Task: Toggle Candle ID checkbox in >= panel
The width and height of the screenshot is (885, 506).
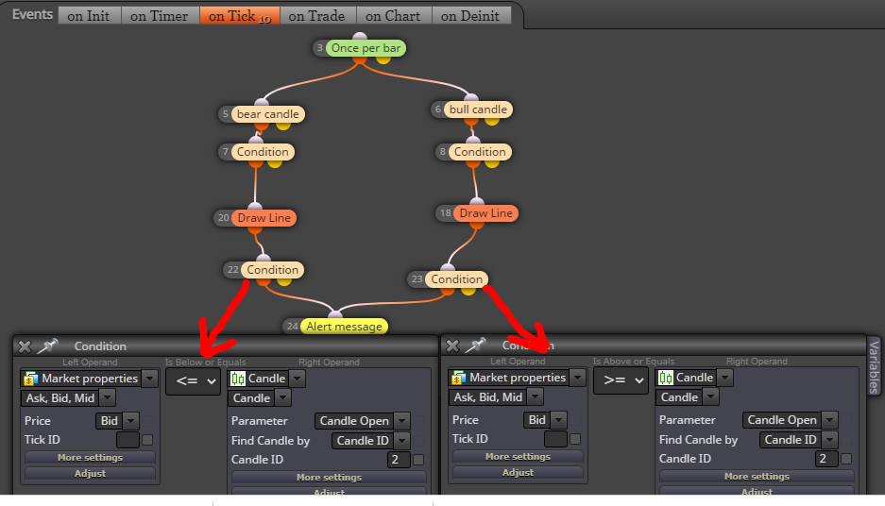Action: point(846,459)
